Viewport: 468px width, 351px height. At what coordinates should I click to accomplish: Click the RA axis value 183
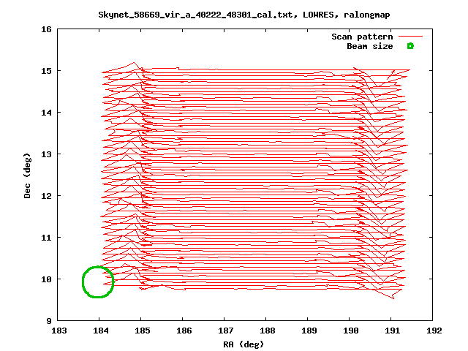coord(59,331)
